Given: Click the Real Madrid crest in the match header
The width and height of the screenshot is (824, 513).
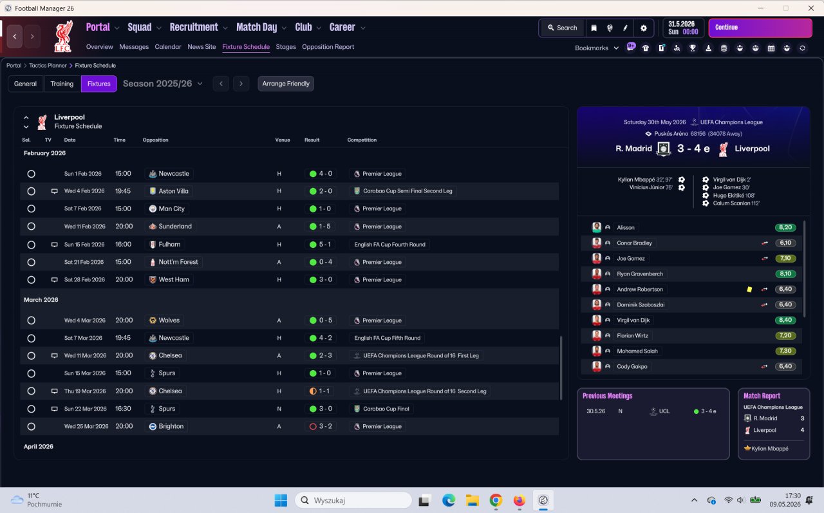Looking at the screenshot, I should (664, 149).
